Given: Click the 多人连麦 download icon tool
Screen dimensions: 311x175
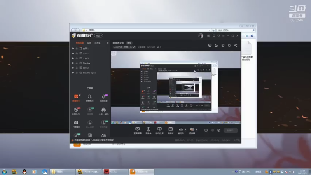Looking at the screenshot, I should click(x=90, y=124).
